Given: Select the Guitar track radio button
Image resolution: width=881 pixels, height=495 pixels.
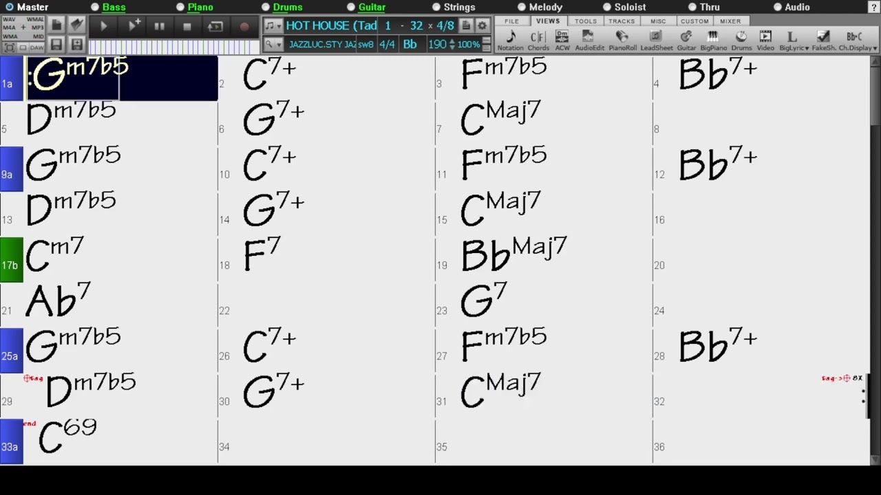Looking at the screenshot, I should pos(351,7).
